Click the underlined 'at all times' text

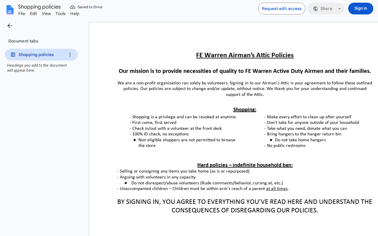(277, 189)
